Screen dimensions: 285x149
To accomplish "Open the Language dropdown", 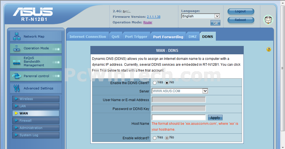I will pyautogui.click(x=201, y=16).
